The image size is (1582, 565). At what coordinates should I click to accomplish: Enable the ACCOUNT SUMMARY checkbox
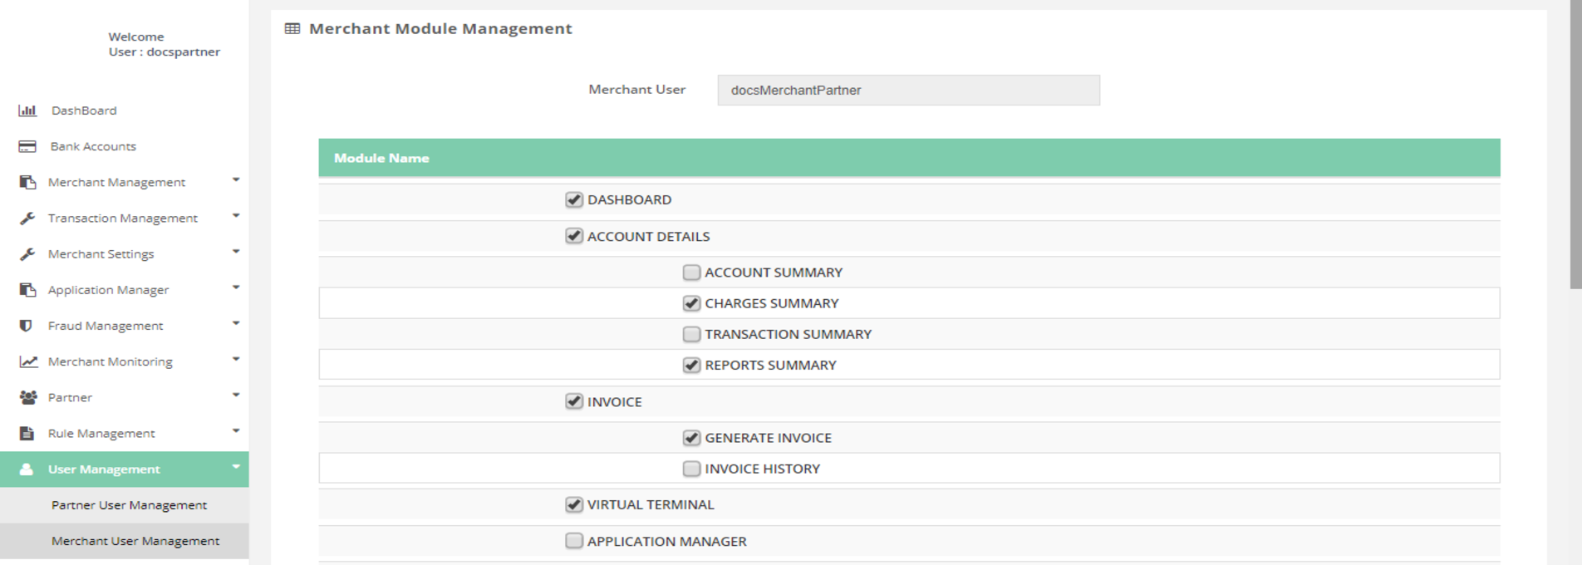pos(691,273)
